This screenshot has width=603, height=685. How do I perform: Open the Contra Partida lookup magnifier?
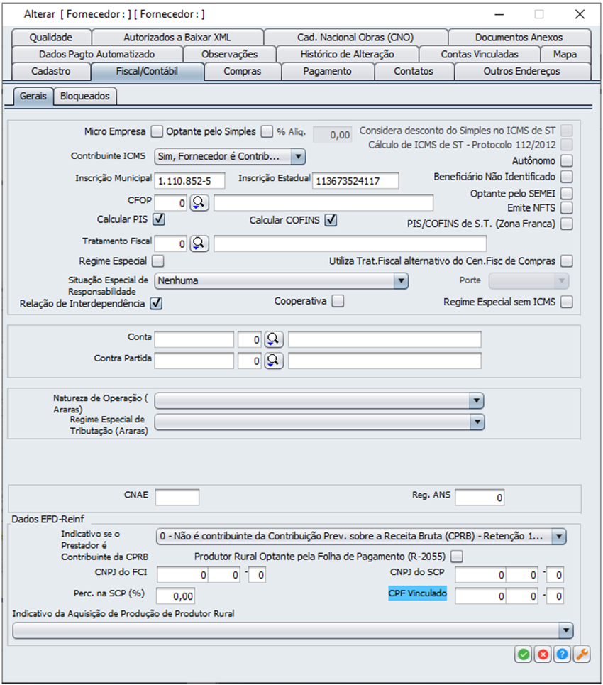[x=273, y=361]
